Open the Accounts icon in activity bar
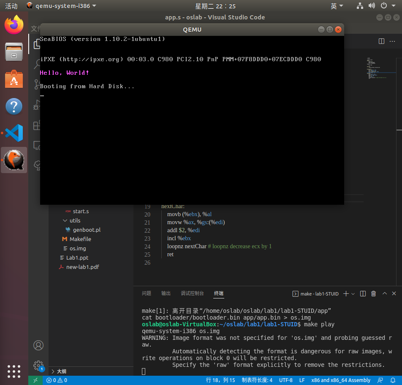This screenshot has width=402, height=385. pos(38,345)
